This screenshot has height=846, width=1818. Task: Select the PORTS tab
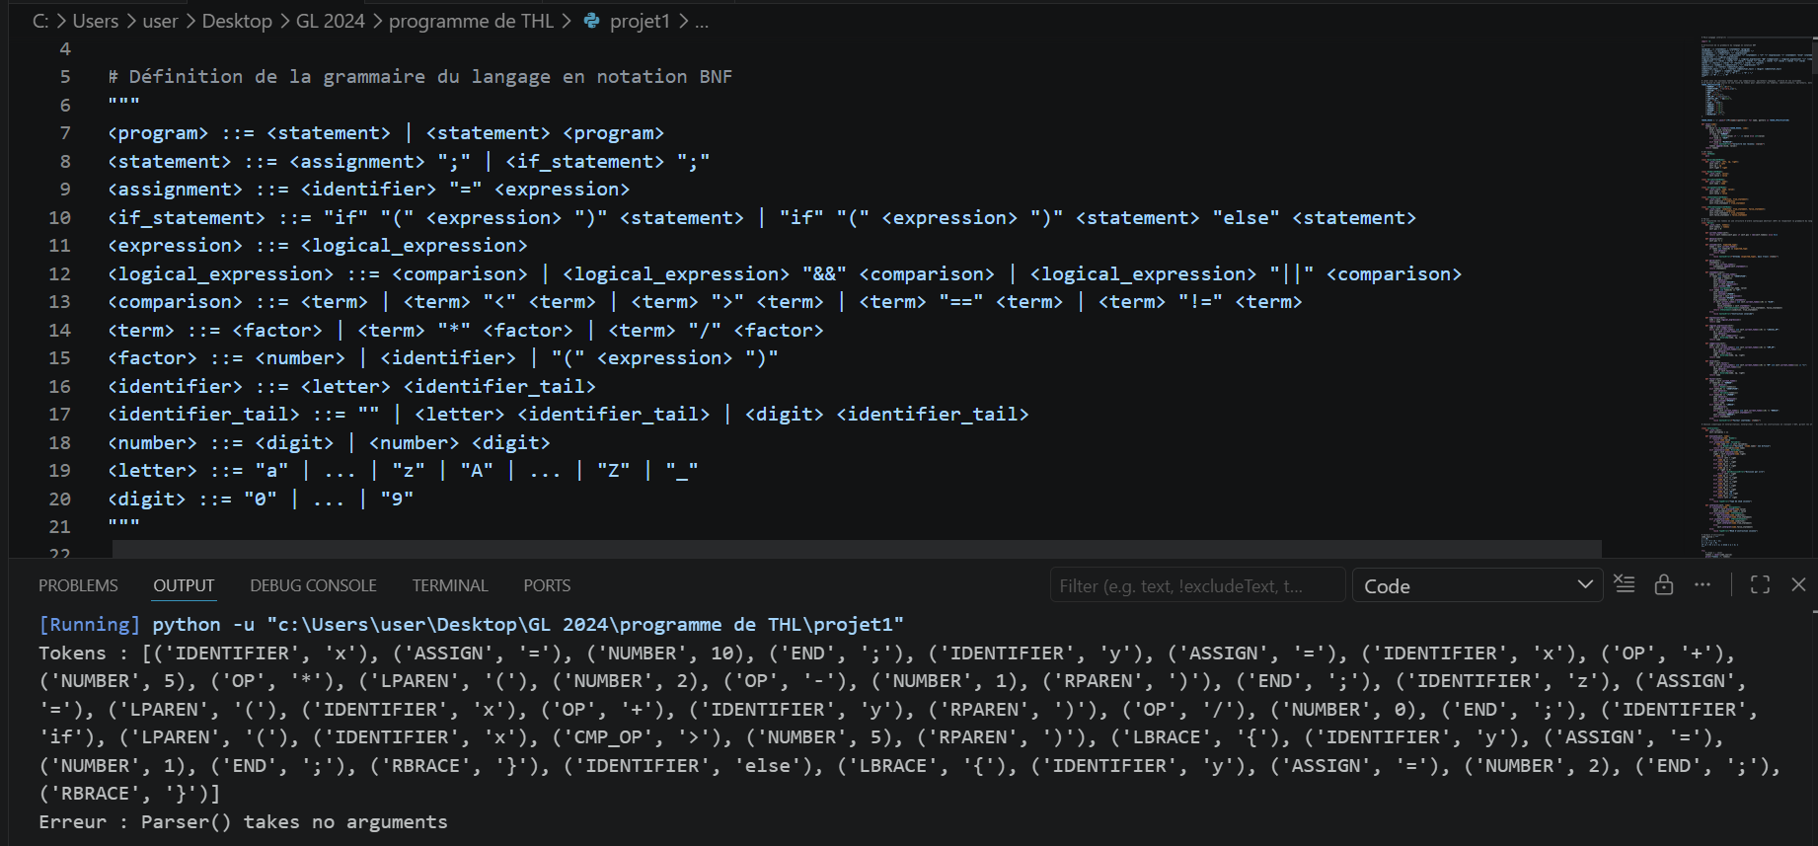click(547, 585)
